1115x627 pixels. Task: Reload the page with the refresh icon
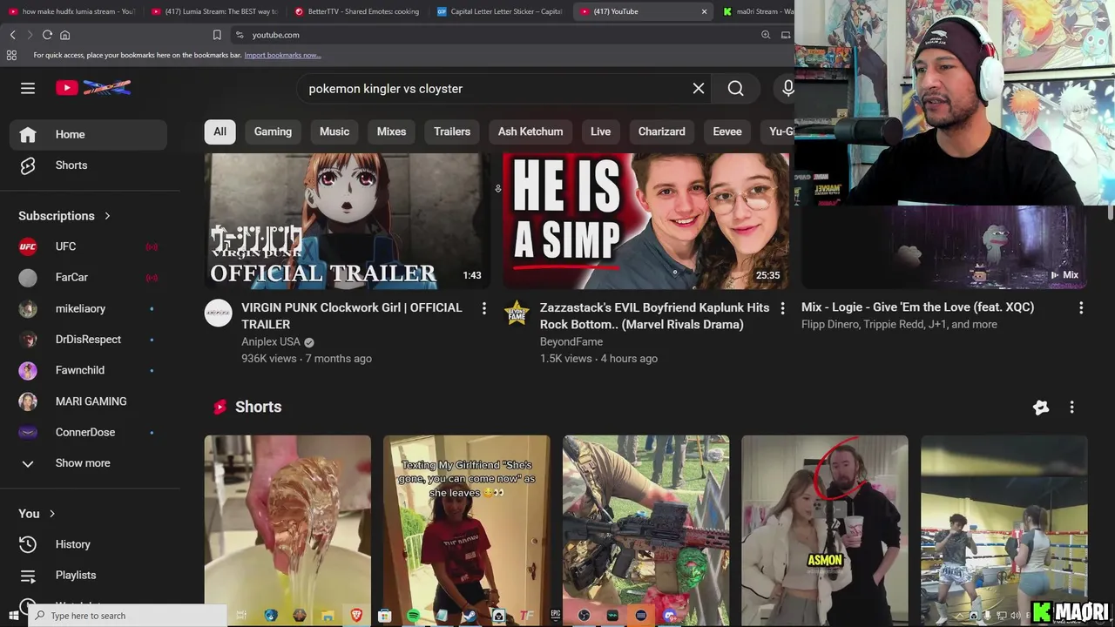tap(47, 35)
